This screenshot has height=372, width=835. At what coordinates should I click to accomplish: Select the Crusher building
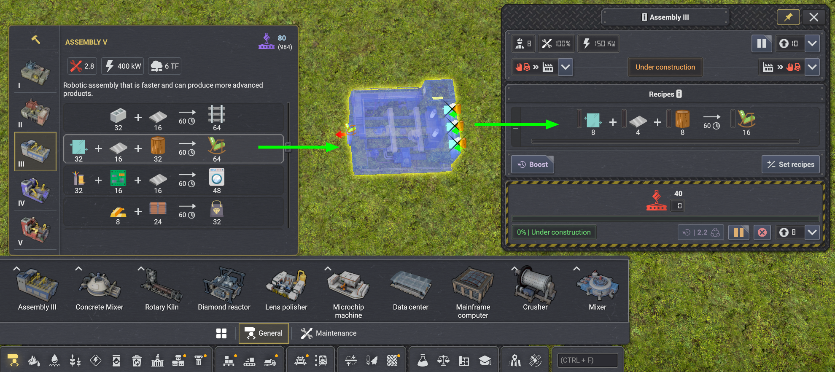pos(535,291)
